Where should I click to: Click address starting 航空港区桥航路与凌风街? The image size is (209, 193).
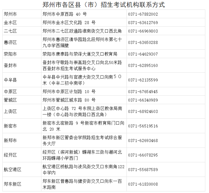84,170
